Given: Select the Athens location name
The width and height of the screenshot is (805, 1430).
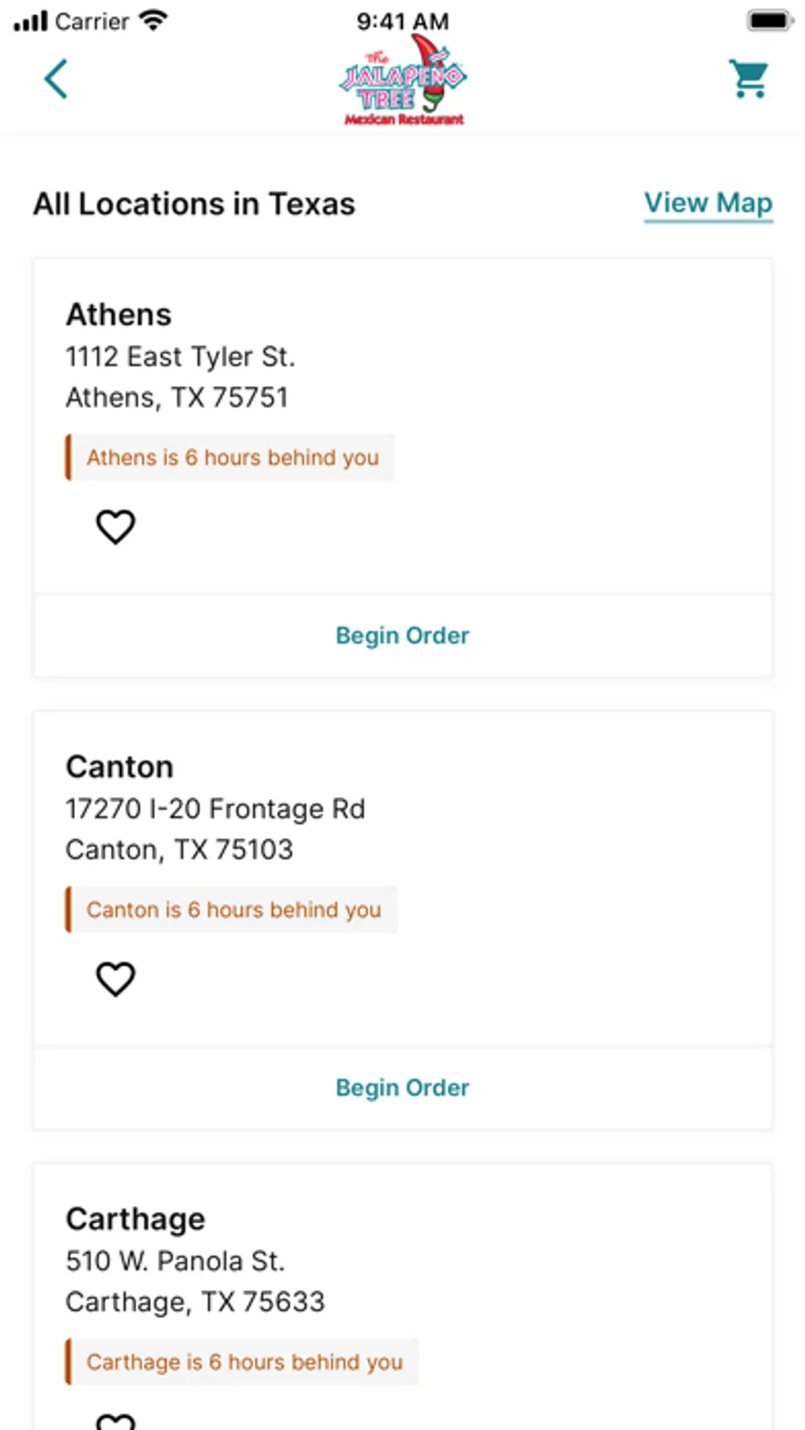Looking at the screenshot, I should (x=119, y=315).
